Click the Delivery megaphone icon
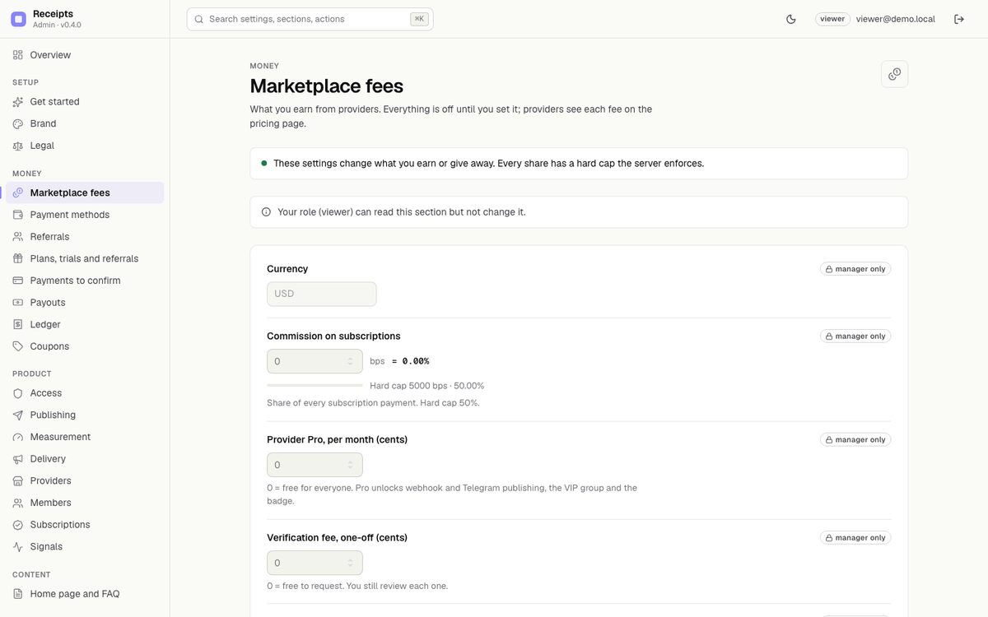Image resolution: width=988 pixels, height=617 pixels. pos(18,459)
